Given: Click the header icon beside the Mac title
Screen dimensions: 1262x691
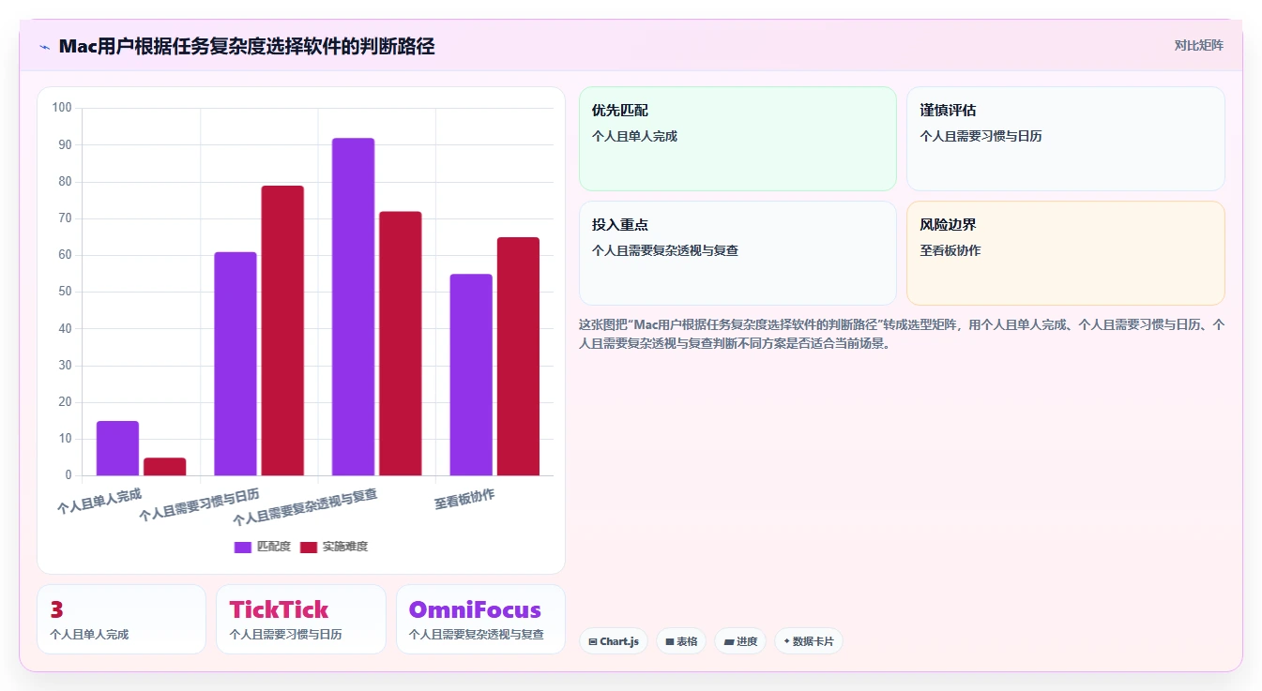Looking at the screenshot, I should pos(44,47).
